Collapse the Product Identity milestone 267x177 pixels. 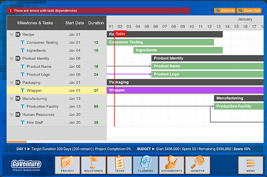[x=12, y=59]
